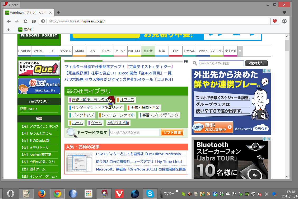Image resolution: width=298 pixels, height=199 pixels.
Task: Click the 検索実行 search button
Action: (256, 63)
